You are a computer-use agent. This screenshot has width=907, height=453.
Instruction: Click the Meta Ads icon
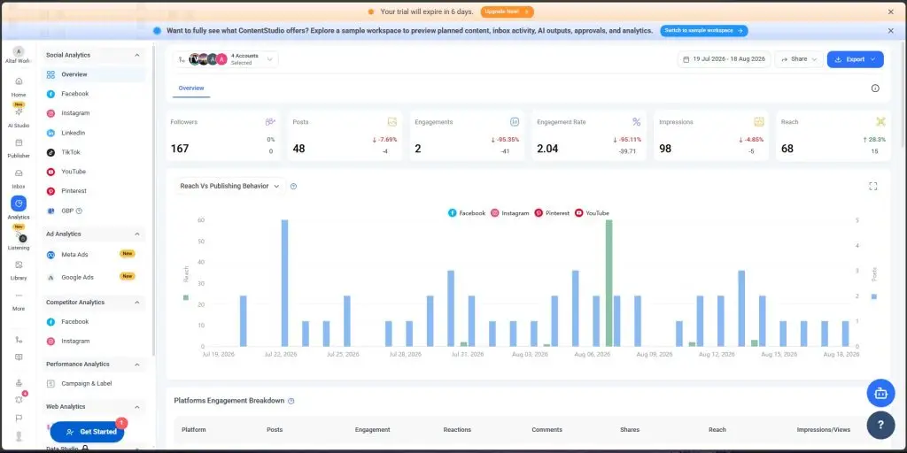click(x=50, y=254)
